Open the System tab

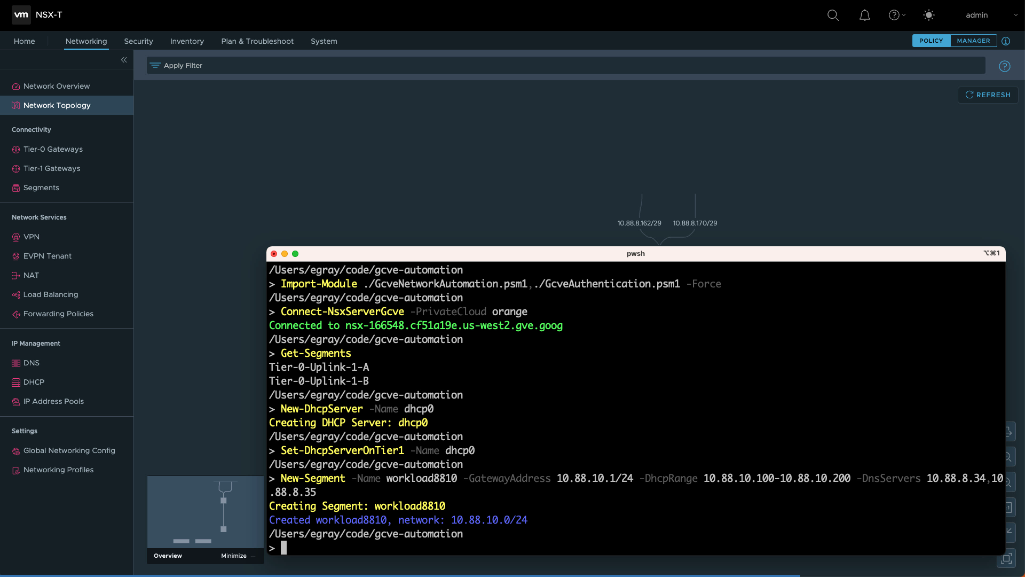pos(324,41)
